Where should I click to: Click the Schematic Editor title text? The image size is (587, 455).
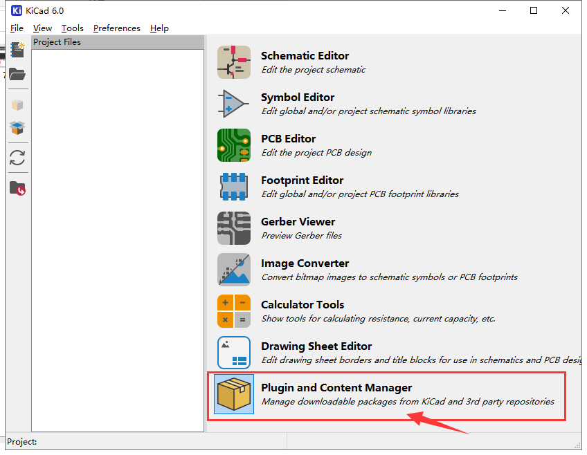pyautogui.click(x=305, y=56)
